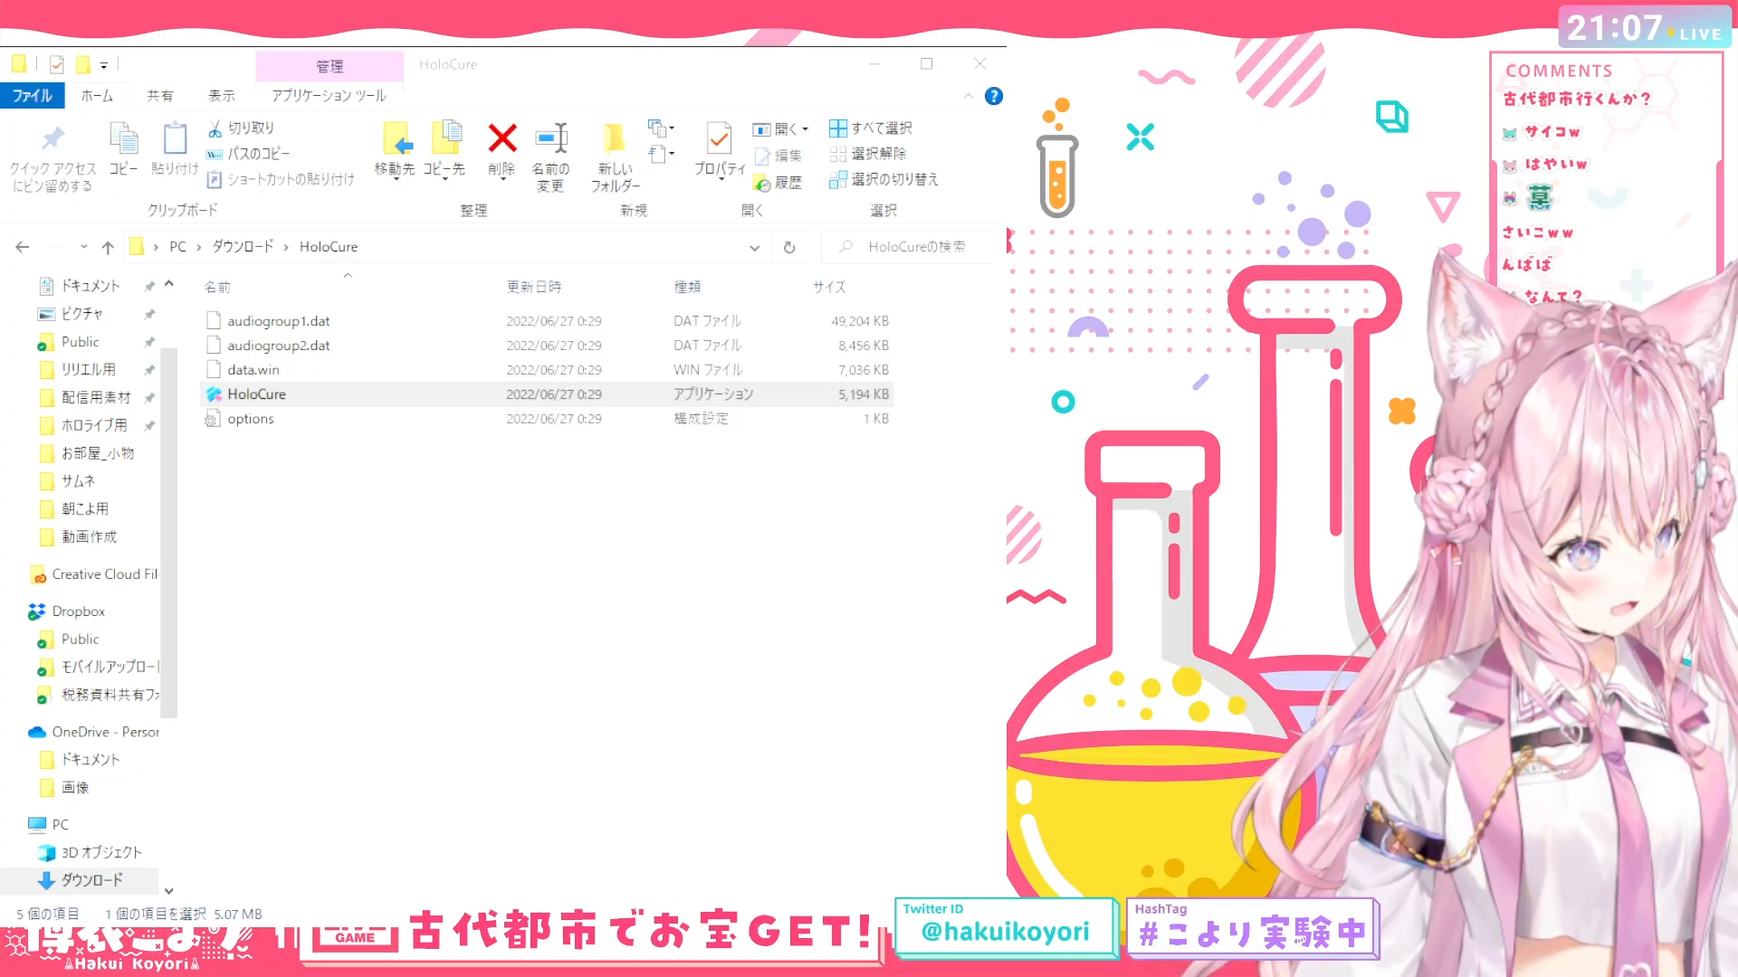The height and width of the screenshot is (977, 1738).
Task: Click the 管理 contextual tab
Action: tap(329, 66)
